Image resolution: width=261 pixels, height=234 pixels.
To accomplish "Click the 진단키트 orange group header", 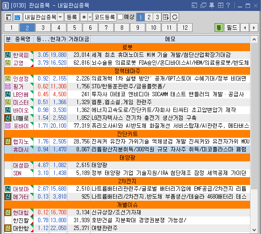I will point(127,134).
